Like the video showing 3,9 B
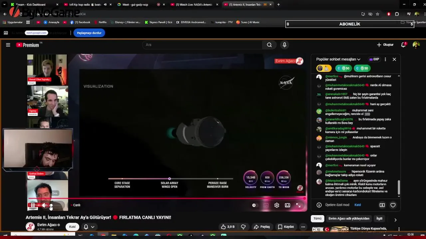Viewport: 426px width, 239px height. (x=228, y=227)
